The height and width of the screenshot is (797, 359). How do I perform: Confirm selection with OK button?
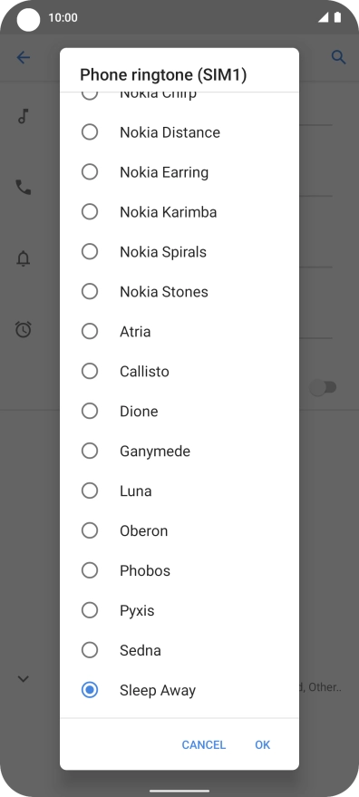pyautogui.click(x=262, y=744)
